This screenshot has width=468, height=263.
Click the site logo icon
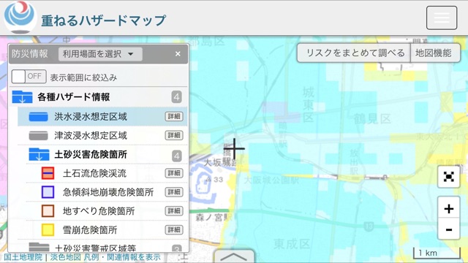(20, 18)
